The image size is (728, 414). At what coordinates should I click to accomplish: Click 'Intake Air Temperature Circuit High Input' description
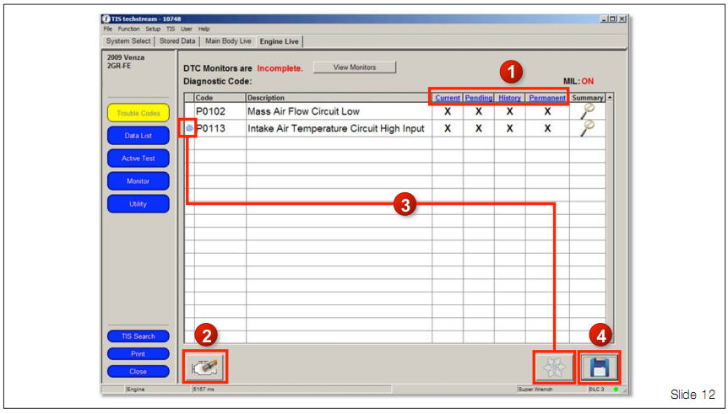click(x=335, y=128)
